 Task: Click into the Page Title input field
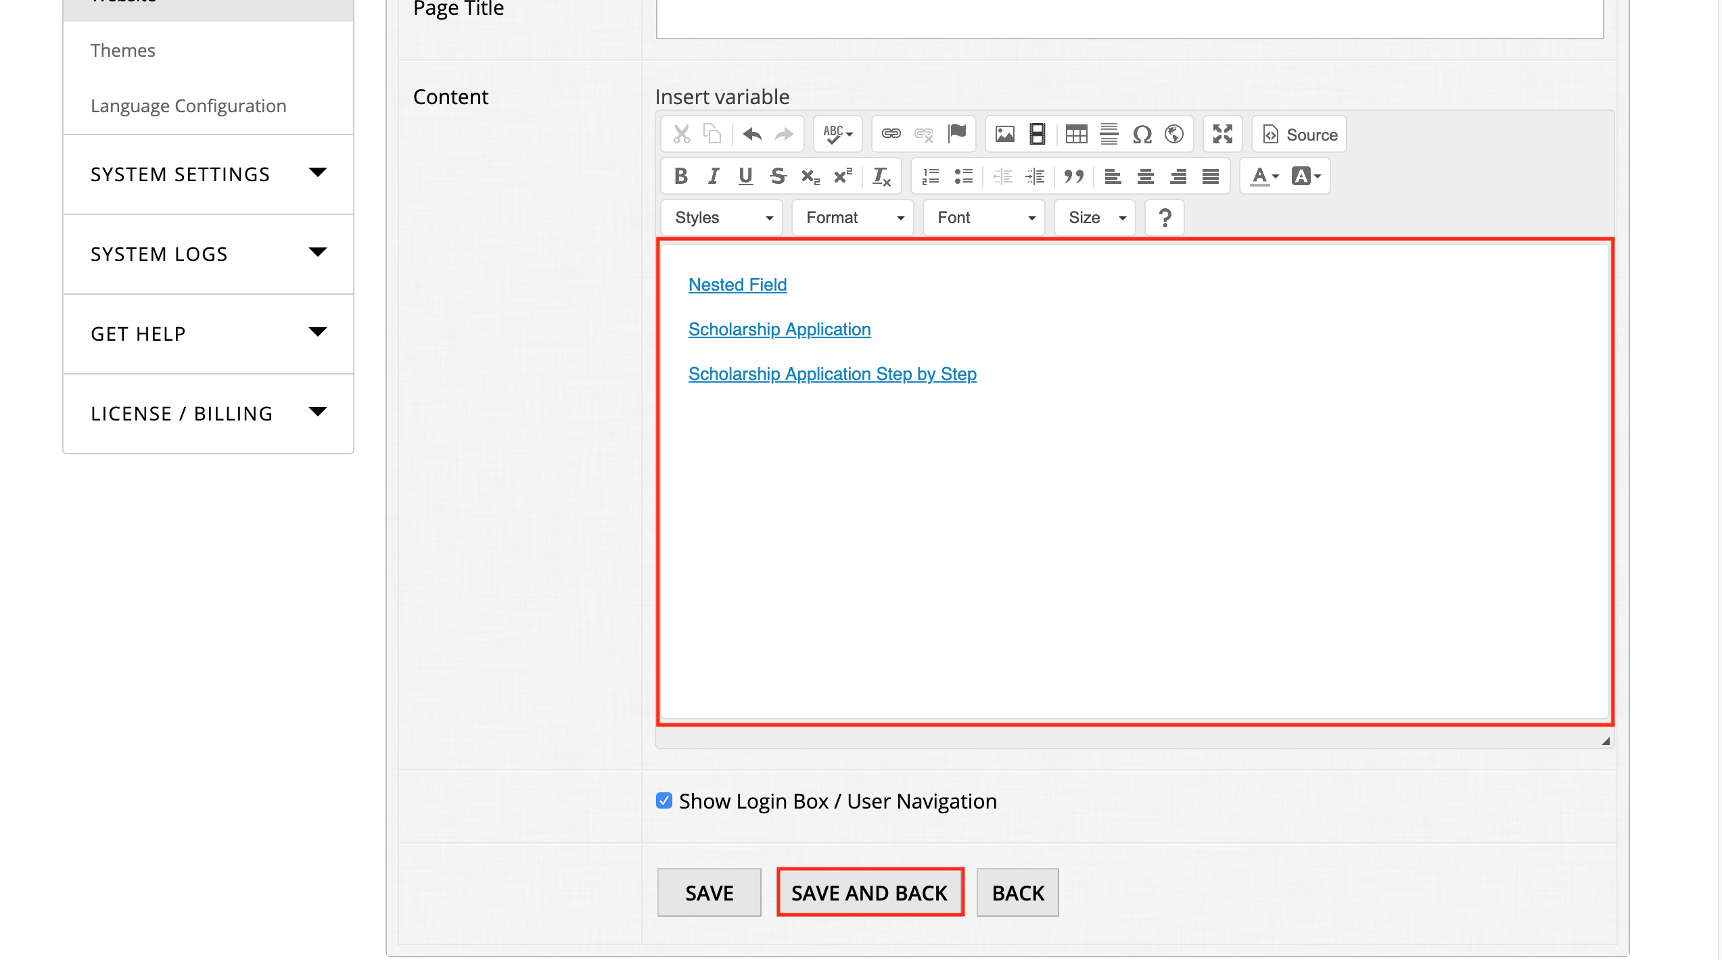pyautogui.click(x=1130, y=18)
